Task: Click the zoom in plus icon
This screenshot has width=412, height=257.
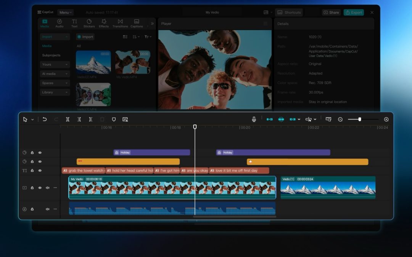Action: pyautogui.click(x=386, y=119)
